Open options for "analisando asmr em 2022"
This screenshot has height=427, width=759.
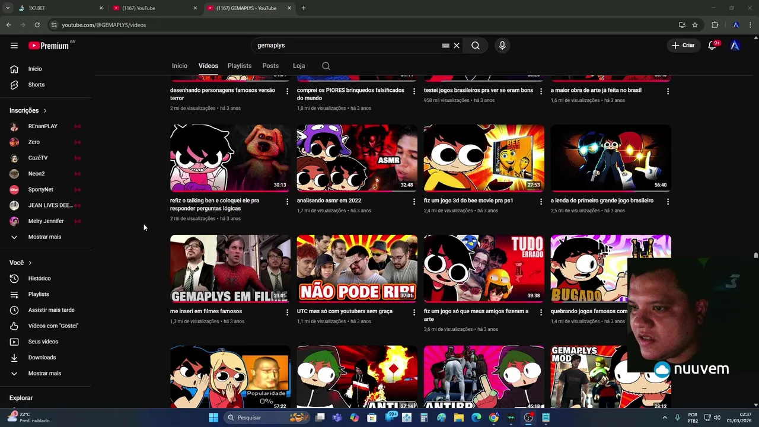coord(414,202)
